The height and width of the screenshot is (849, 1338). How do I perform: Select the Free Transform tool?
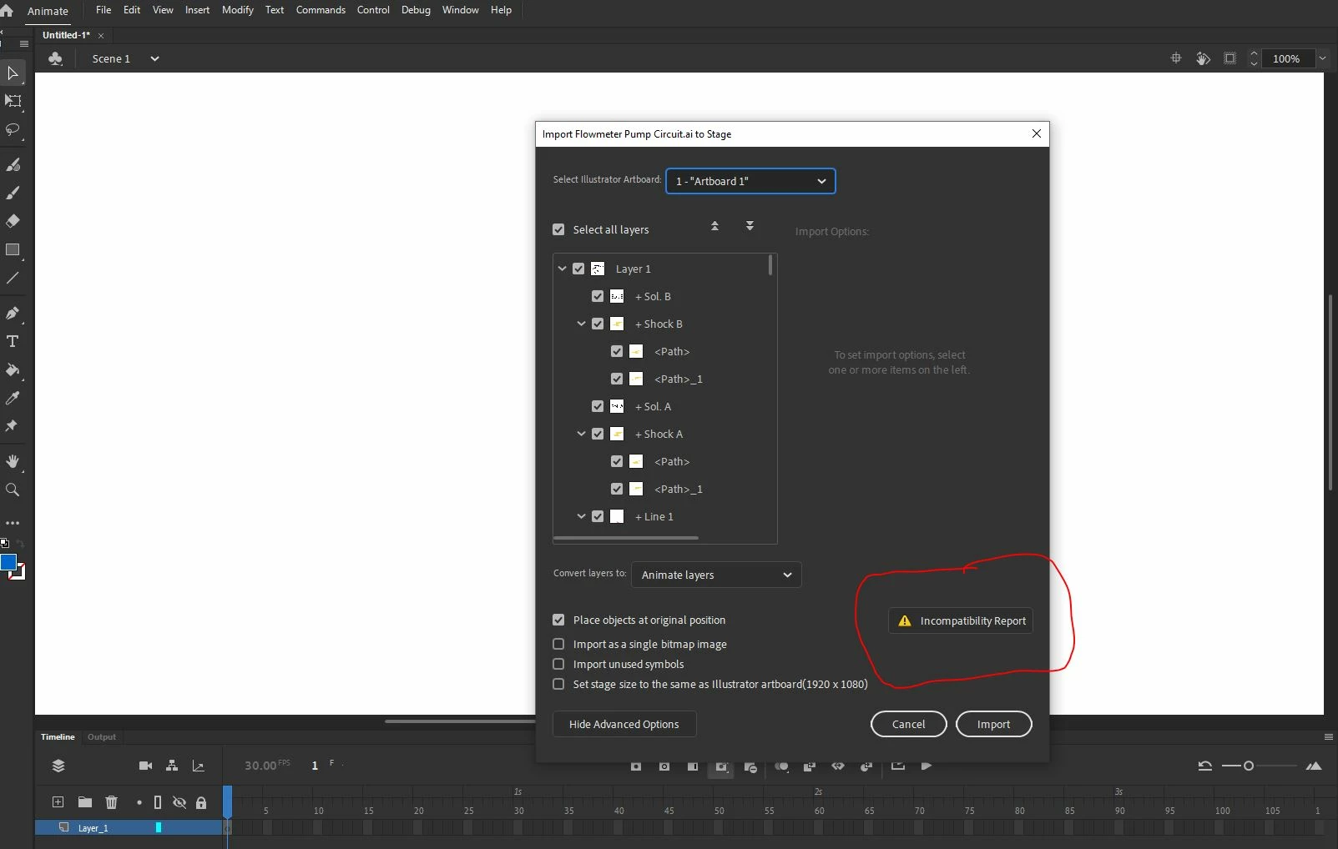coord(13,101)
